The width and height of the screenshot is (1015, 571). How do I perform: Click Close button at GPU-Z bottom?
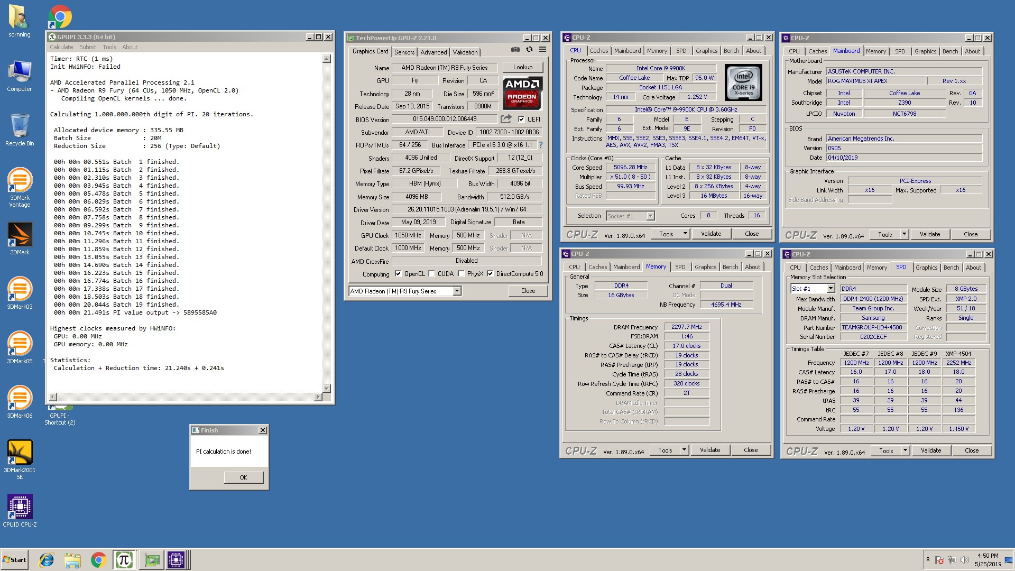point(528,291)
